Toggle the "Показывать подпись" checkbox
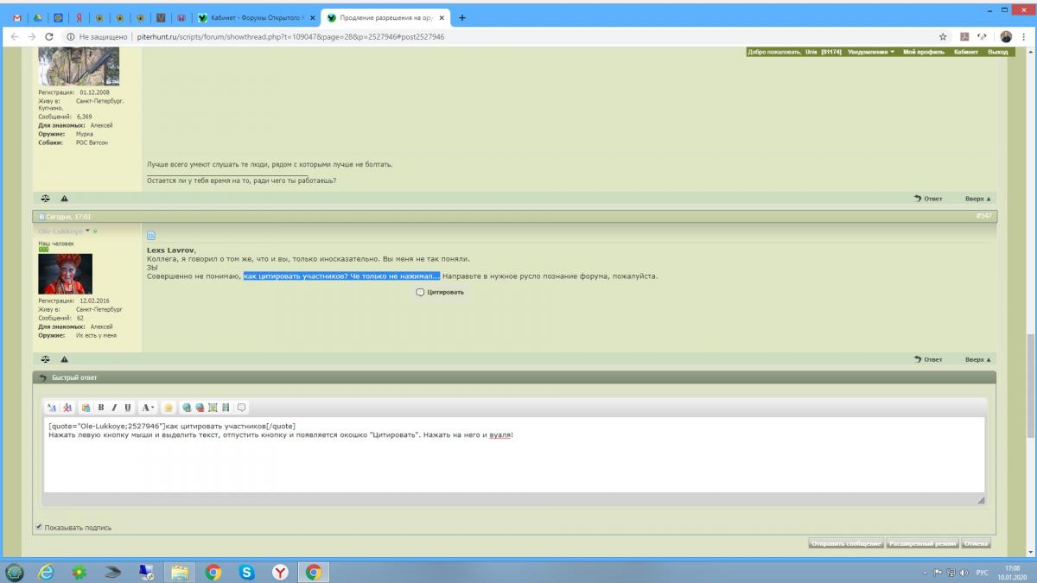1037x583 pixels. pyautogui.click(x=39, y=527)
